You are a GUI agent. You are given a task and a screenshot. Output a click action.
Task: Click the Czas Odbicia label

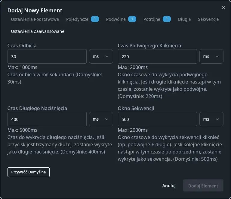pyautogui.click(x=22, y=46)
